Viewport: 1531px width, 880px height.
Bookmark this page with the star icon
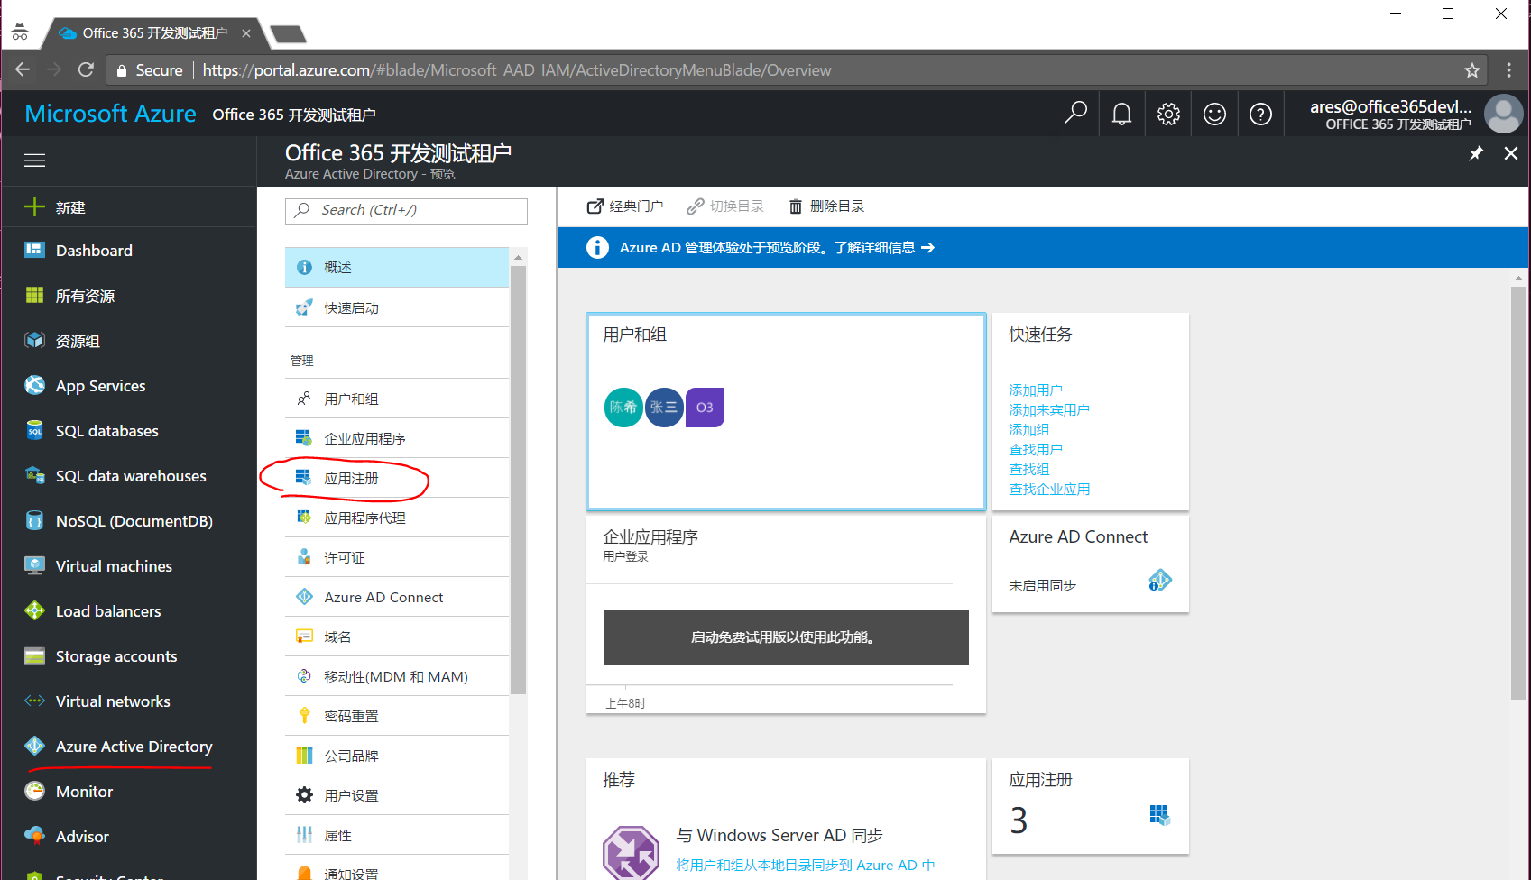coord(1472,70)
